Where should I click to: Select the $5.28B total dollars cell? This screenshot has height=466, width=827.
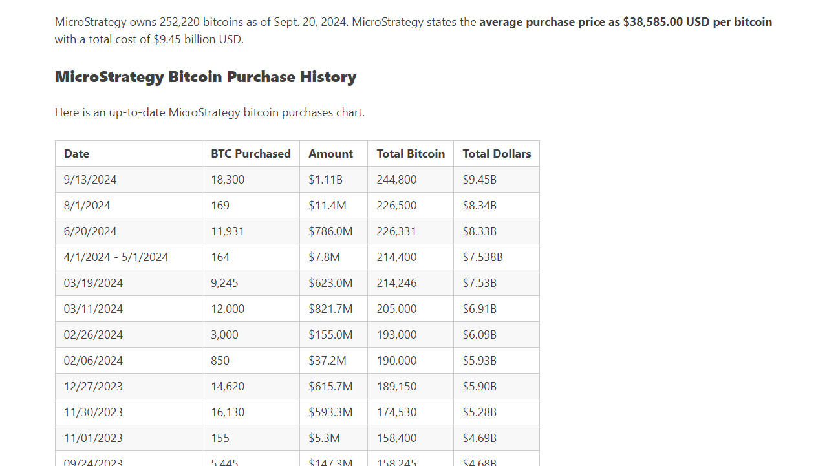pyautogui.click(x=497, y=412)
